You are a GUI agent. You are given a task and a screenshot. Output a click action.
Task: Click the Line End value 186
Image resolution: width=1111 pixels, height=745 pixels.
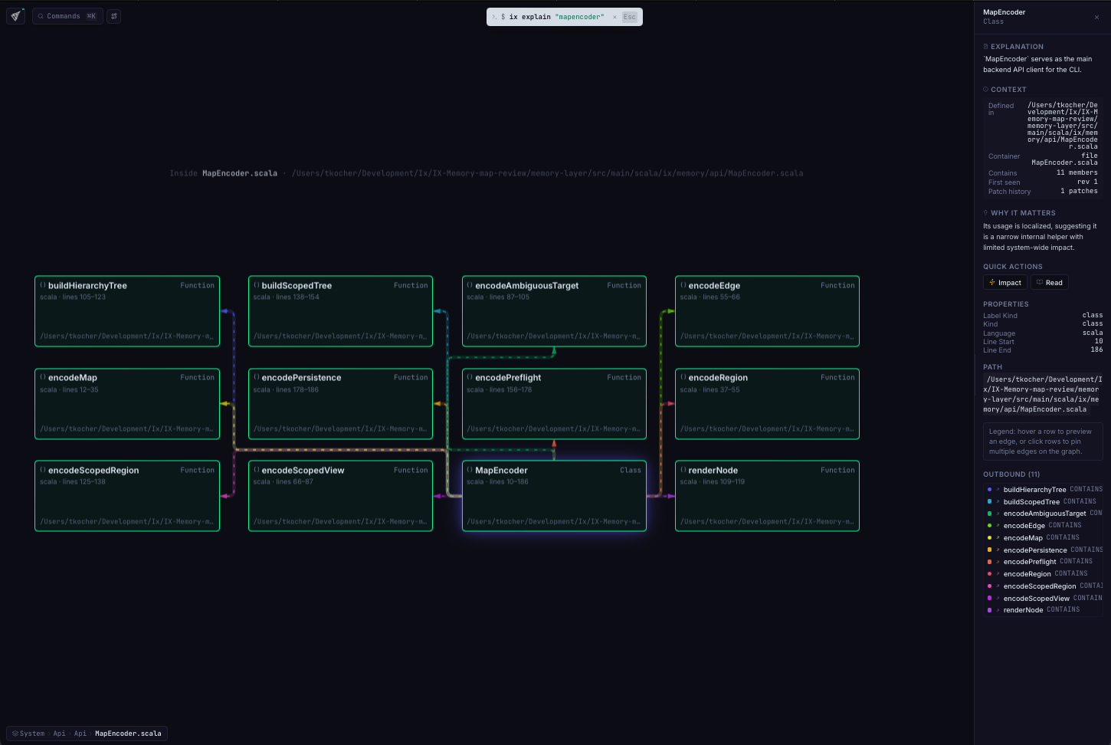pyautogui.click(x=1096, y=350)
